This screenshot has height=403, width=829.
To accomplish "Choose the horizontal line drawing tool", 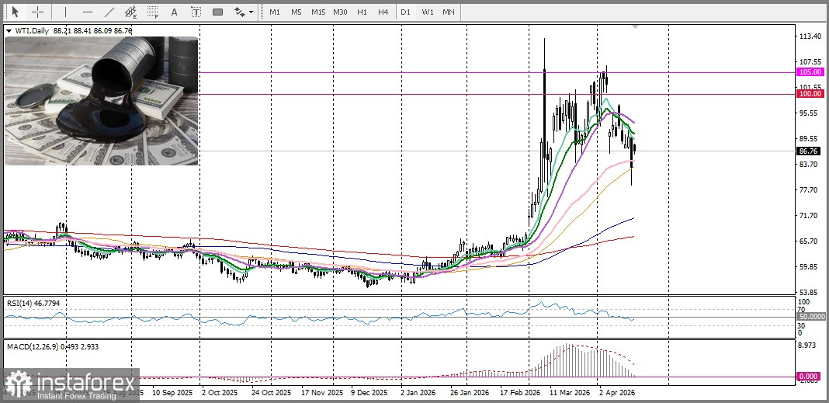I will click(87, 12).
